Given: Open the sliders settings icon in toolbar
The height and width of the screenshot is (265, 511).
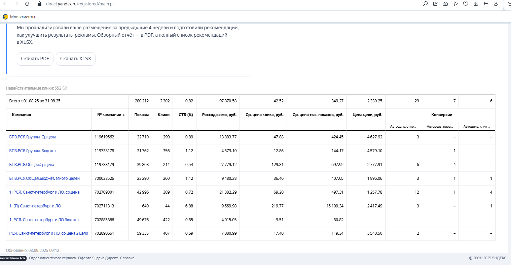Looking at the screenshot, I should click(x=486, y=4).
